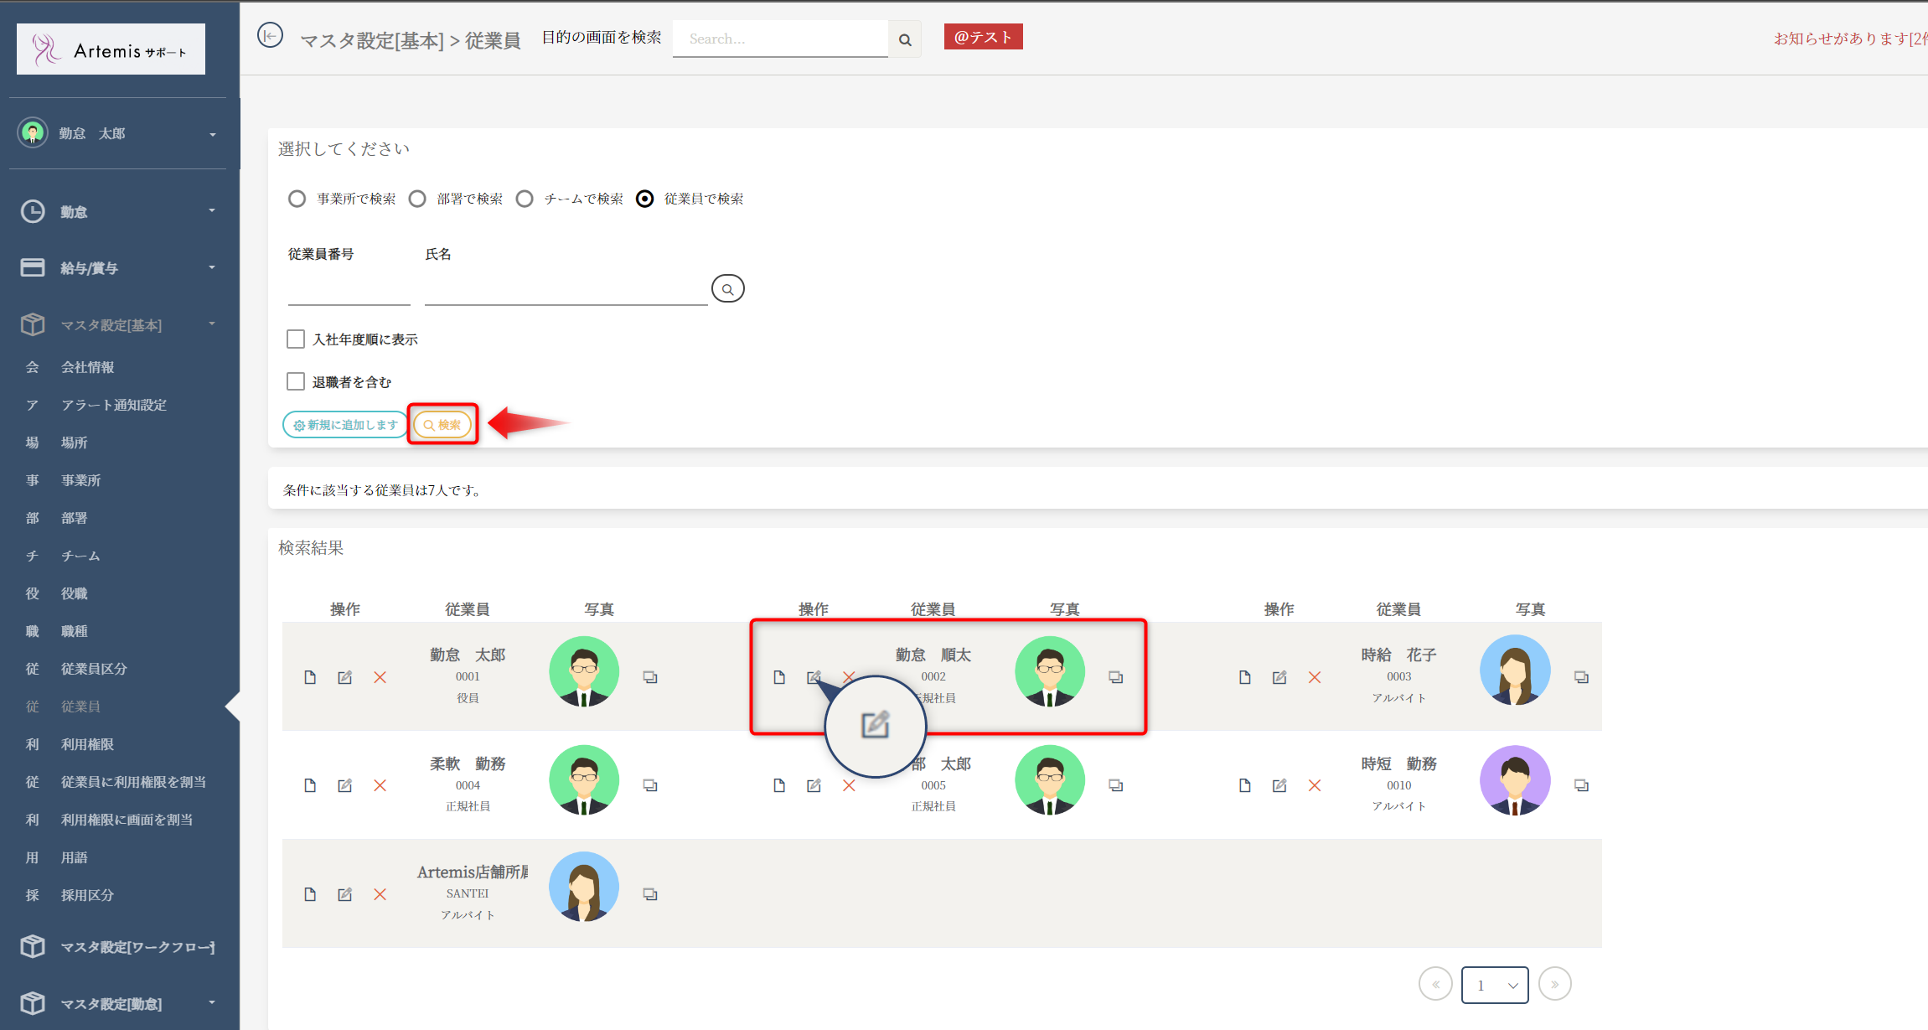Screen dimensions: 1928x1030
Task: Delete employee 柔軟 勤務 with X icon
Action: click(380, 785)
